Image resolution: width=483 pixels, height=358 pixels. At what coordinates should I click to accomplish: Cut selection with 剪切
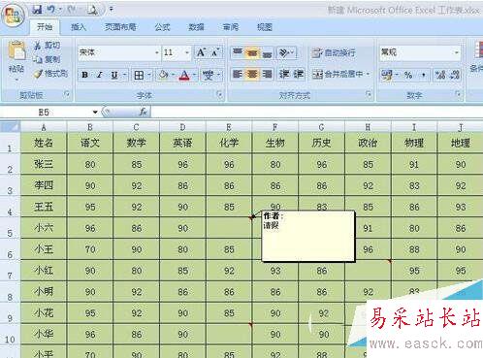click(48, 46)
